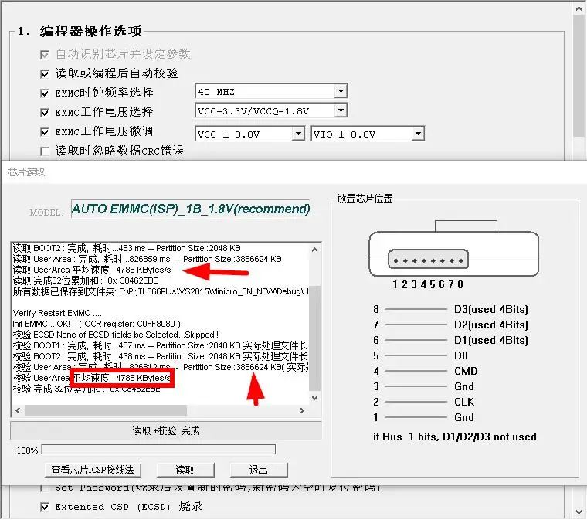This screenshot has height=520, width=587.
Task: Click the log vertical scrollbar thumb
Action: click(315, 338)
